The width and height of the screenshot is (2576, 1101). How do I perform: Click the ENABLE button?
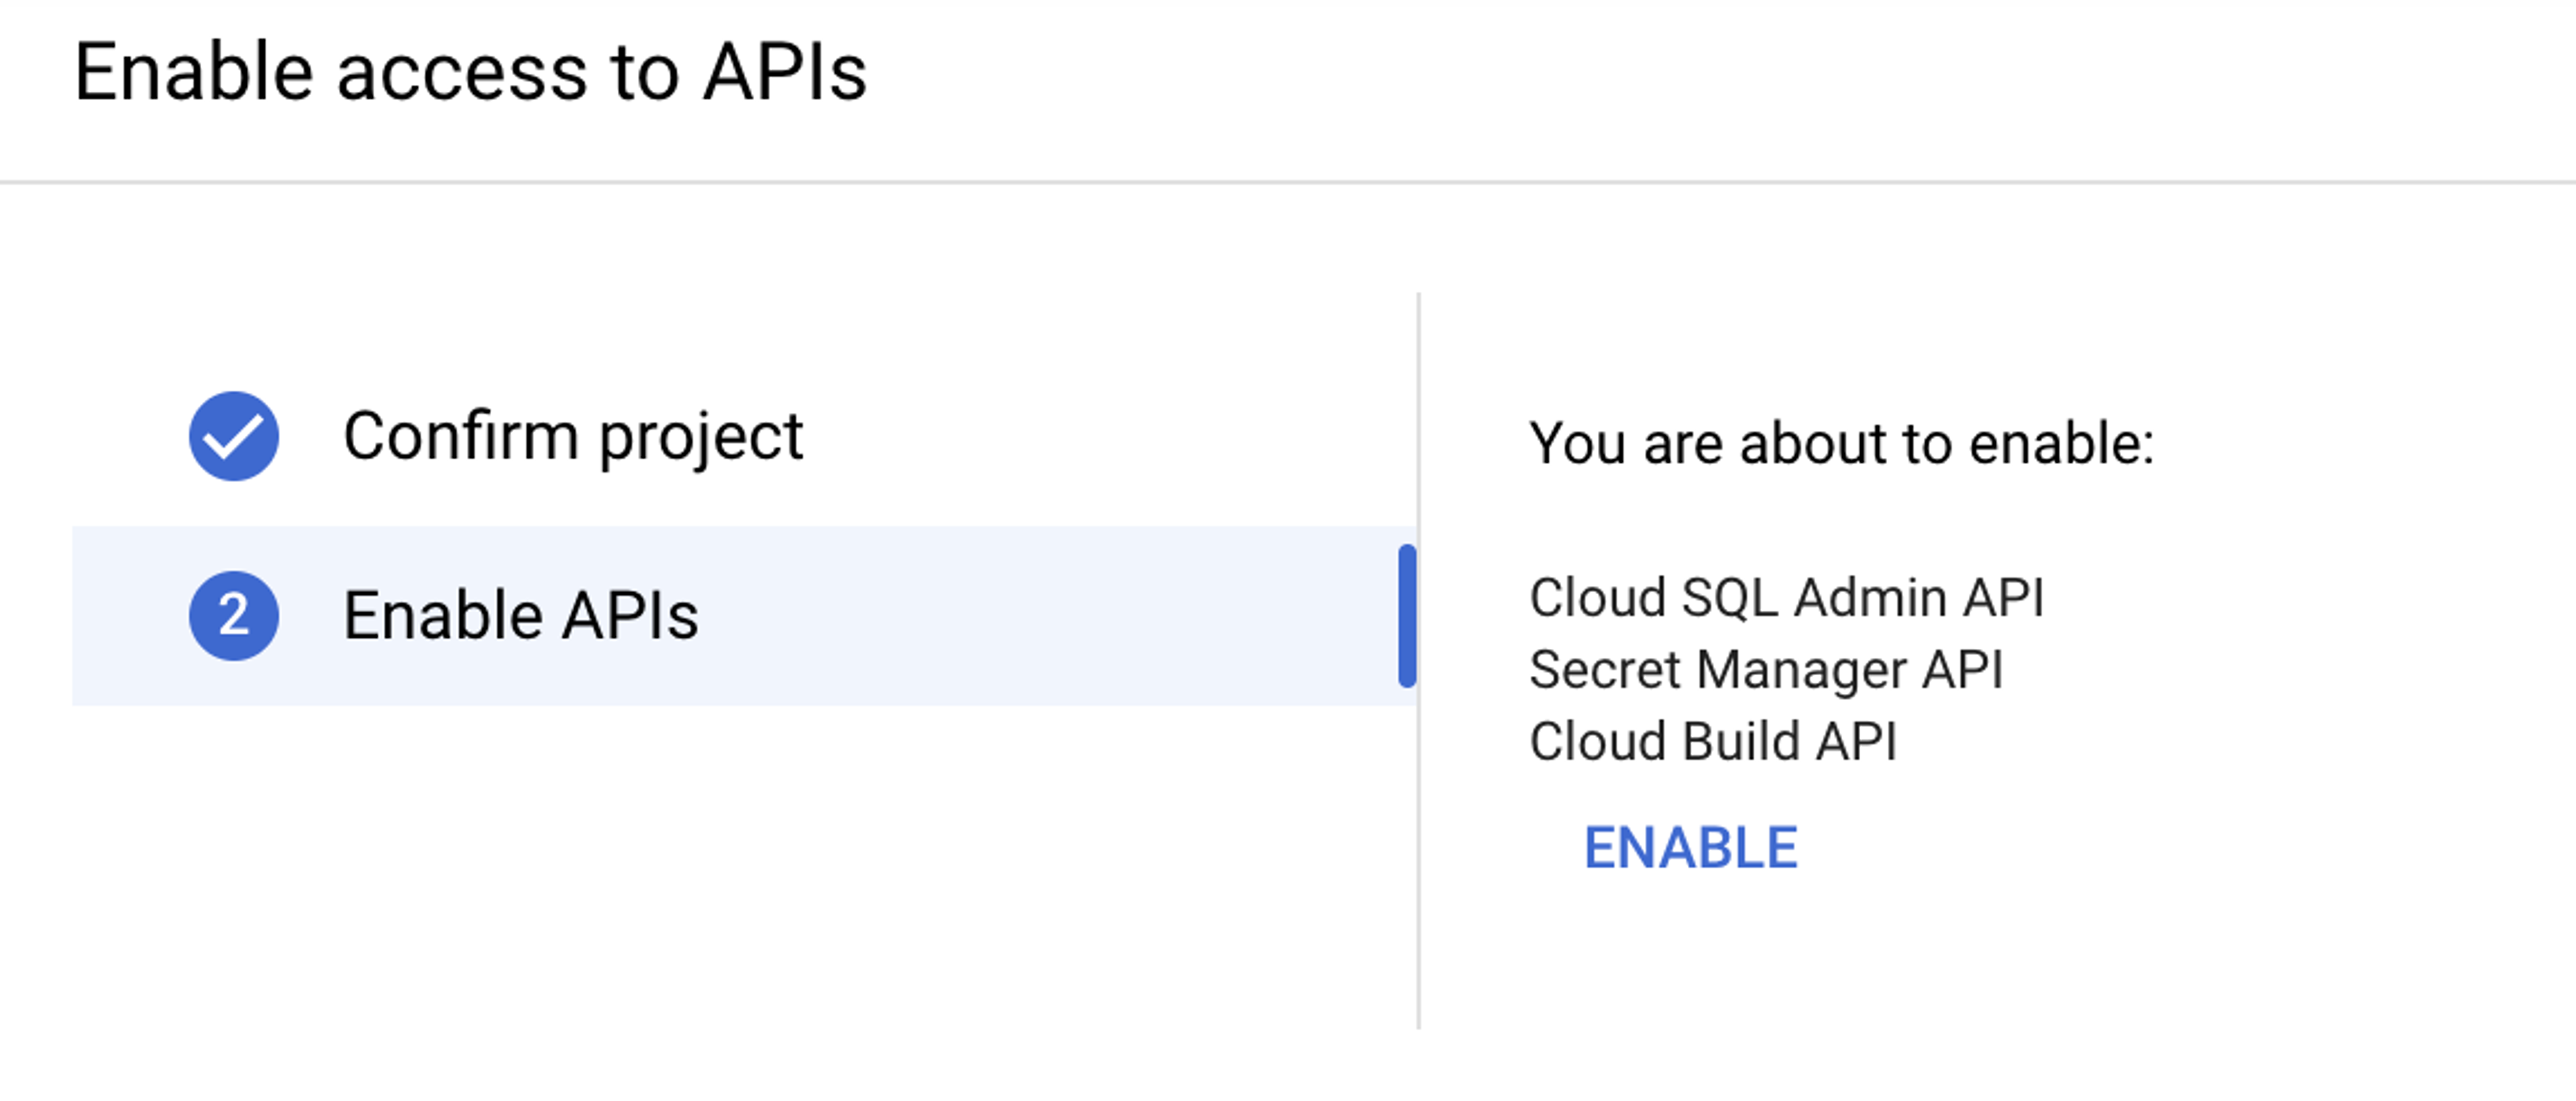click(x=1690, y=848)
